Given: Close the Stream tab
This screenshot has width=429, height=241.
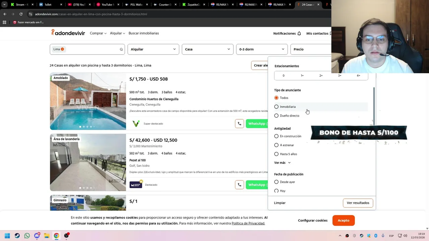Looking at the screenshot, I should (33, 5).
